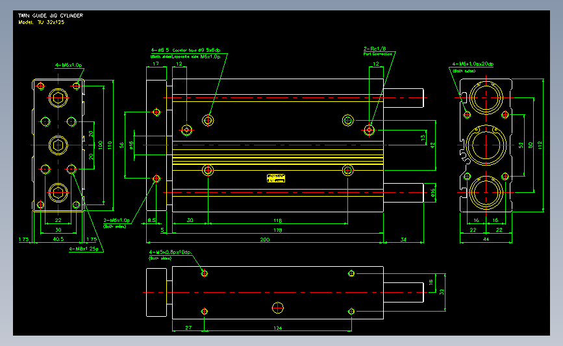
Task: Select the 52 dimension value
Action: click(521, 145)
